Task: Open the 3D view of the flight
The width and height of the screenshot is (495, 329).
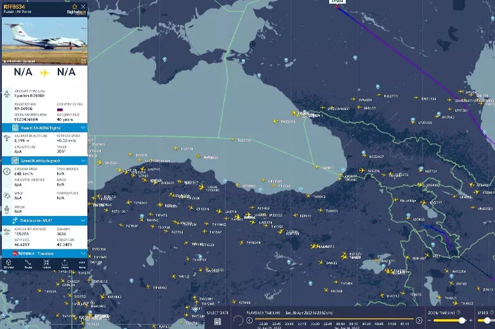Action: tap(9, 263)
